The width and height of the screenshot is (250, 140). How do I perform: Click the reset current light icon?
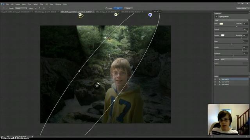(49, 8)
